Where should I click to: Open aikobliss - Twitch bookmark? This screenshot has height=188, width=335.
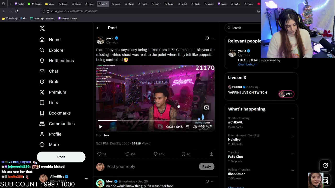click(68, 19)
